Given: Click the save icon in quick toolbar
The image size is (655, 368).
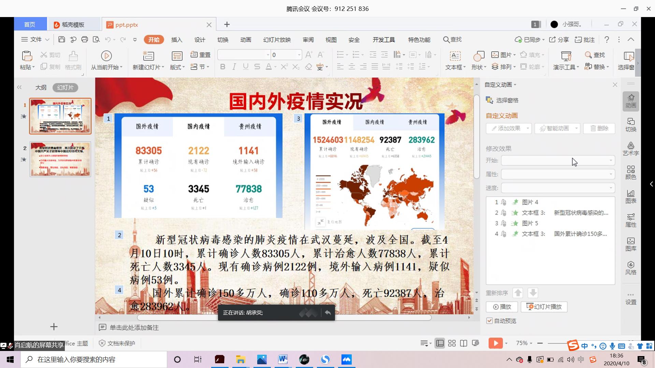Looking at the screenshot, I should (x=61, y=40).
